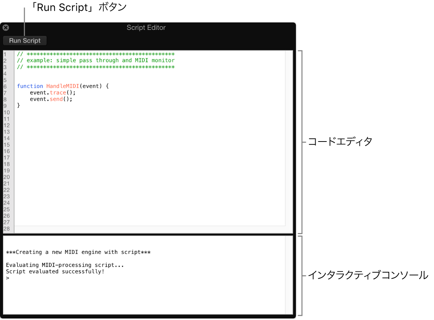The width and height of the screenshot is (434, 320).
Task: Place cursor on the event.send() call
Action: pos(51,99)
